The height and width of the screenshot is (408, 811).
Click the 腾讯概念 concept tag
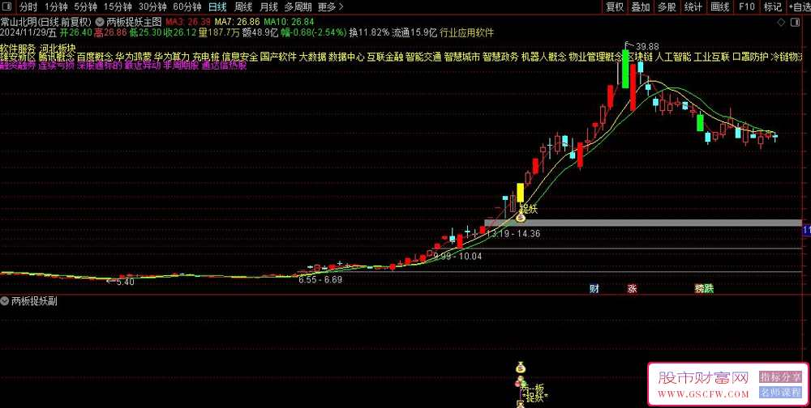[57, 57]
